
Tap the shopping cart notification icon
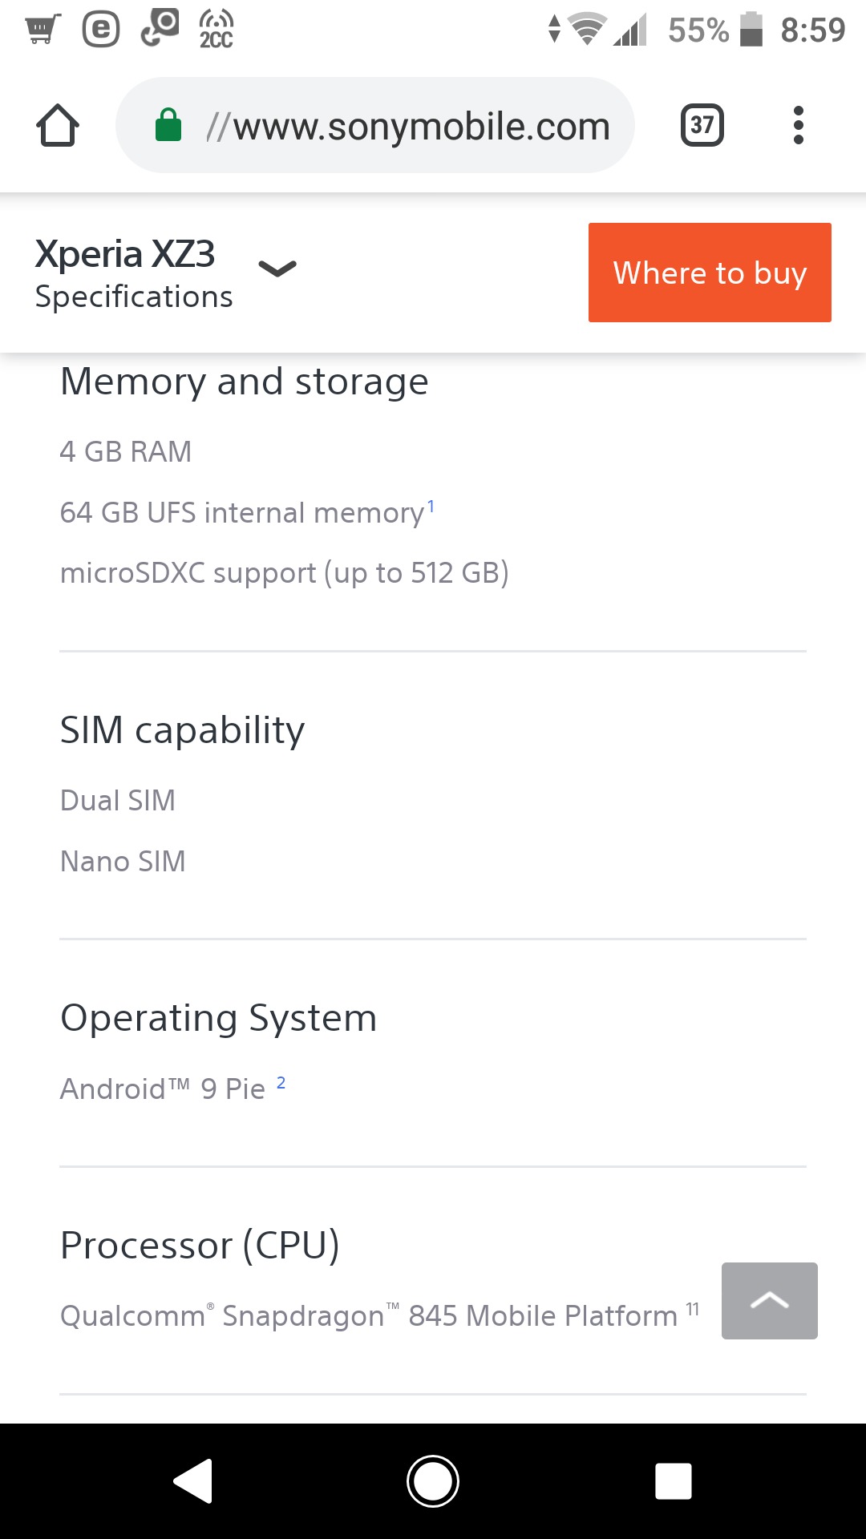42,30
